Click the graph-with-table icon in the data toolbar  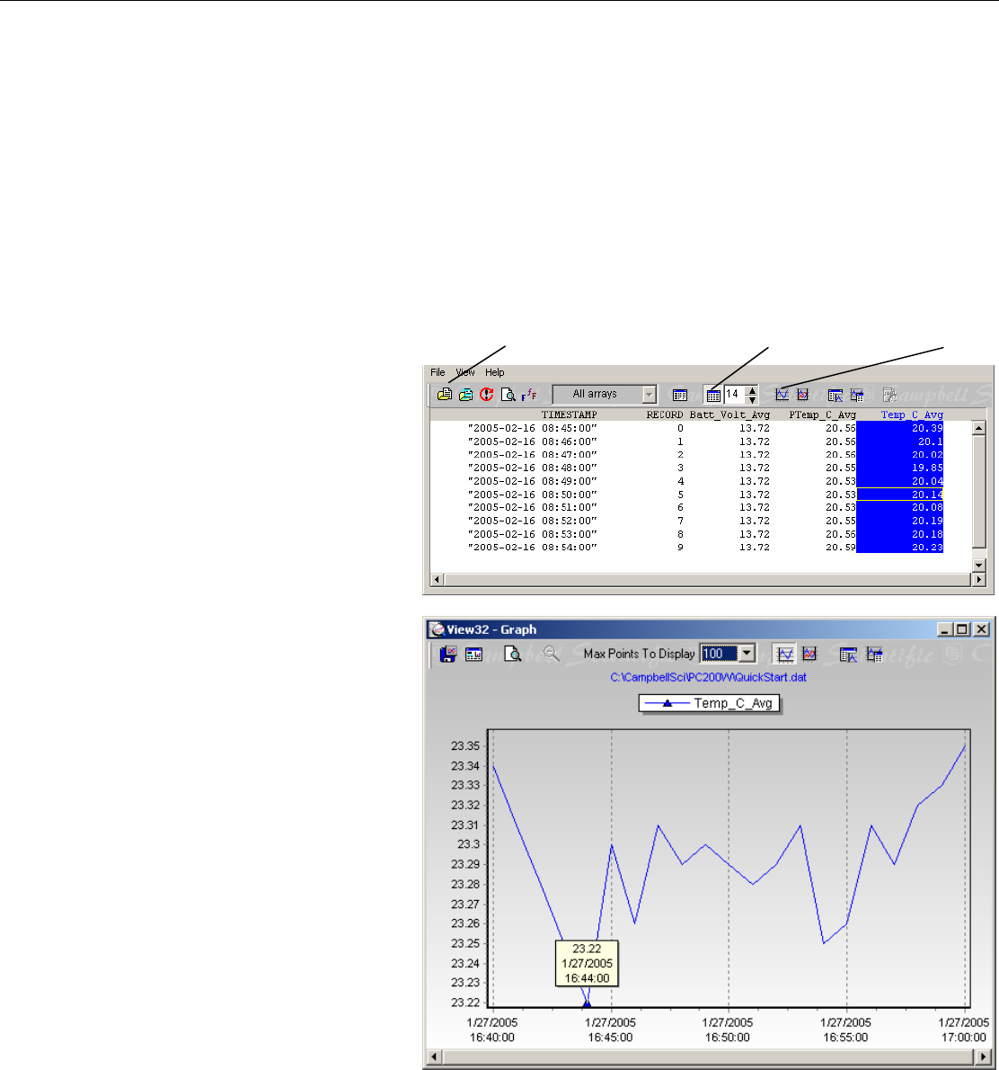coord(857,395)
